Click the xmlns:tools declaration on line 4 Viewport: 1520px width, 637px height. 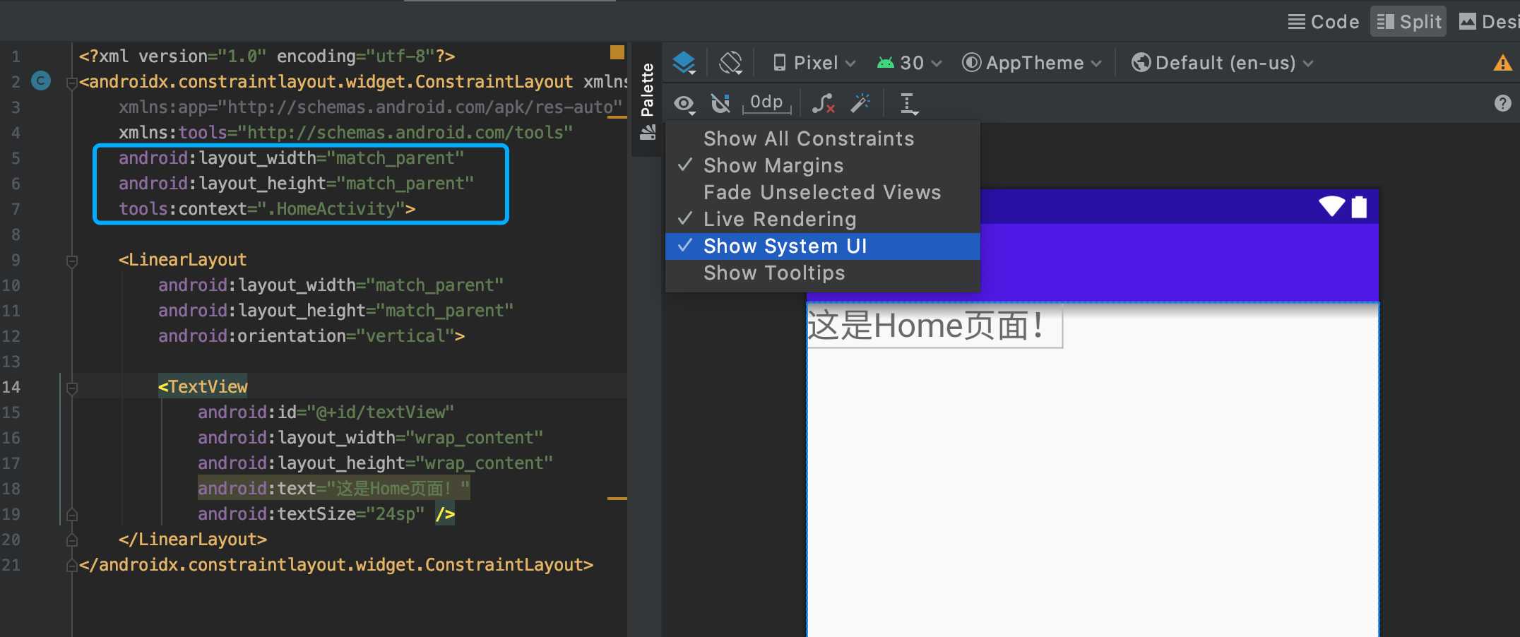click(345, 132)
